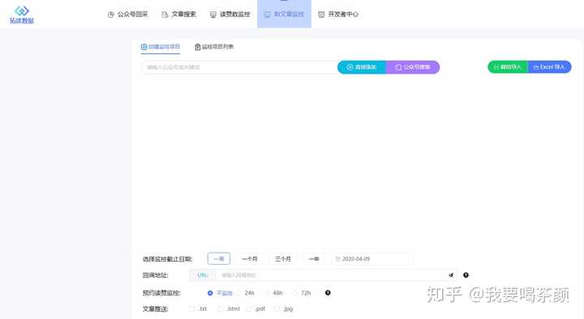
Task: Click the blue 直接添加 button
Action: (362, 67)
